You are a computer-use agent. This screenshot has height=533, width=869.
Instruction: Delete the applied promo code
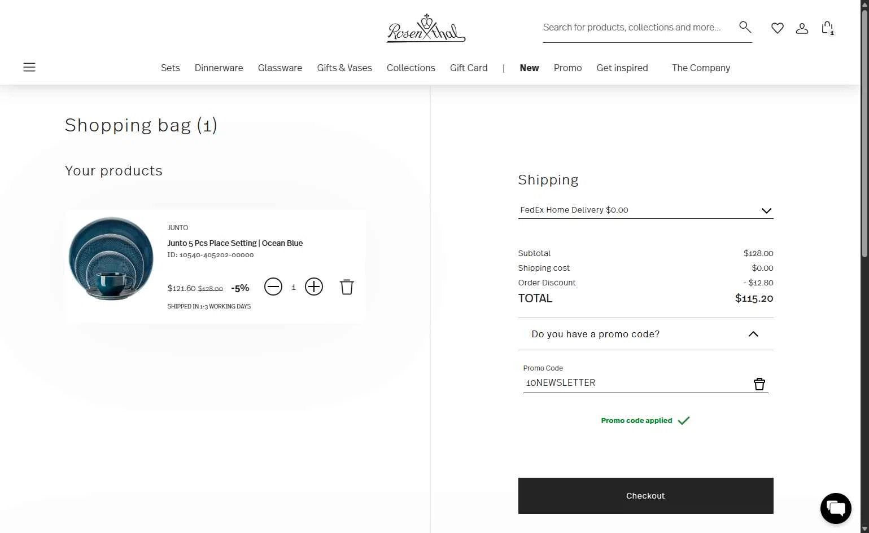coord(759,384)
